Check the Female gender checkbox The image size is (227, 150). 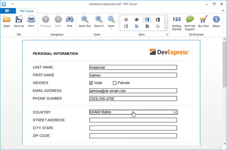pos(115,83)
